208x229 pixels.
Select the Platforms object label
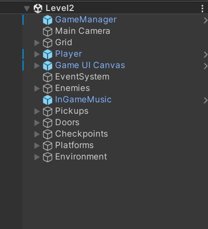(74, 145)
